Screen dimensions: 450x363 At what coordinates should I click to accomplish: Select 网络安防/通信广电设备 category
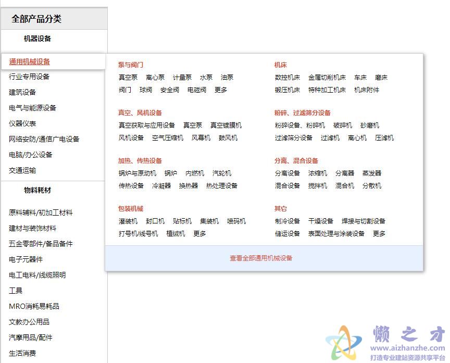click(x=44, y=139)
